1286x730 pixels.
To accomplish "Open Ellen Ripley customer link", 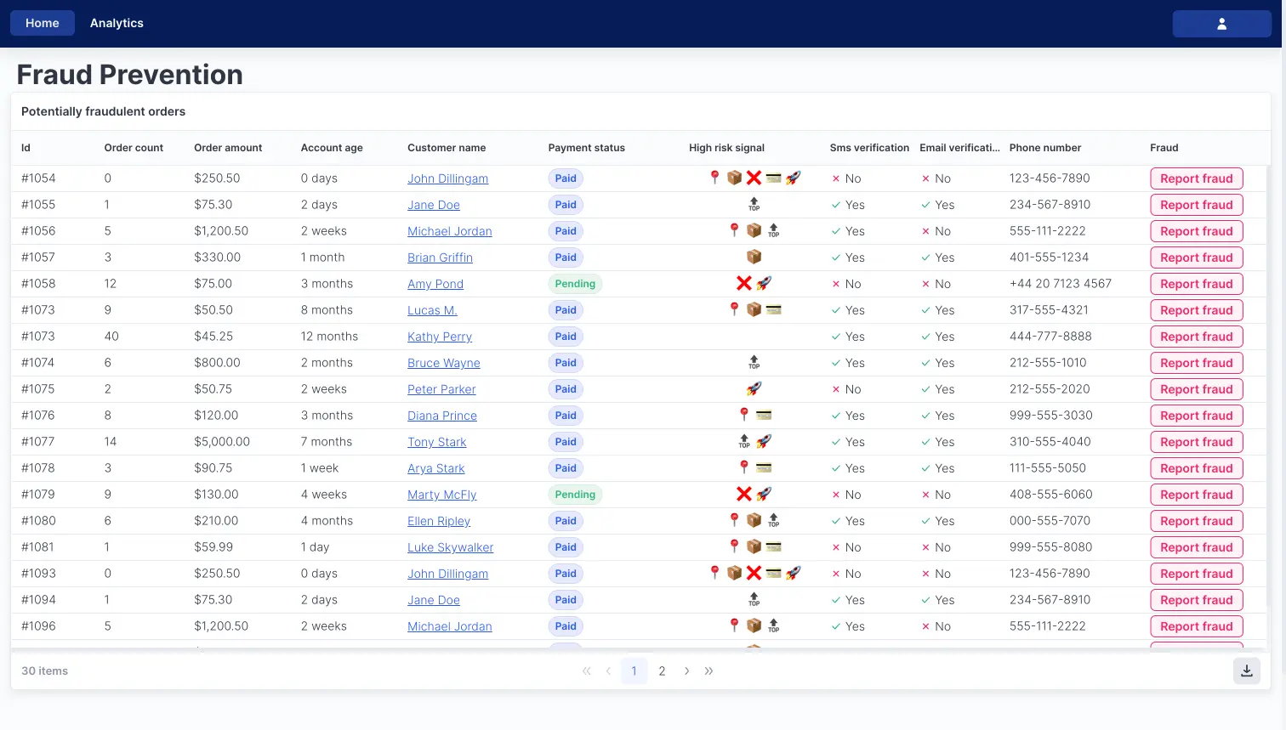I will 439,521.
